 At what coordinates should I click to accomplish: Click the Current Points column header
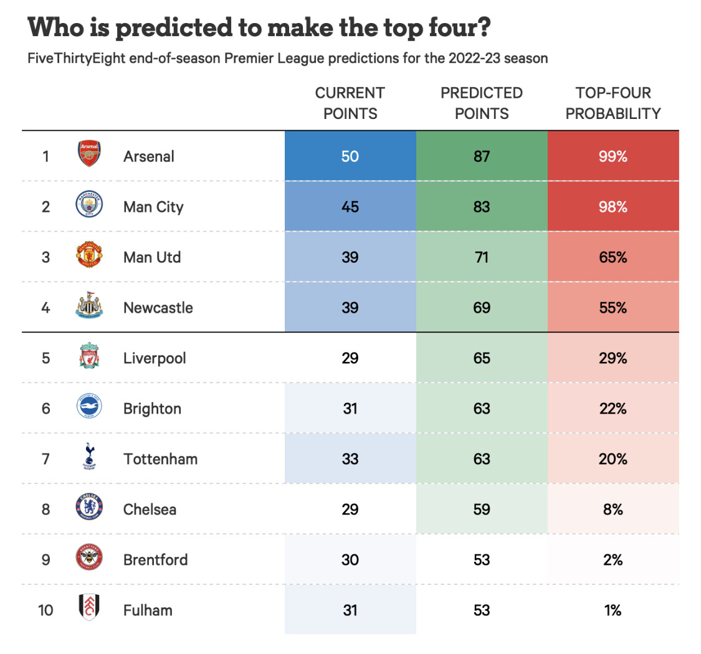350,103
